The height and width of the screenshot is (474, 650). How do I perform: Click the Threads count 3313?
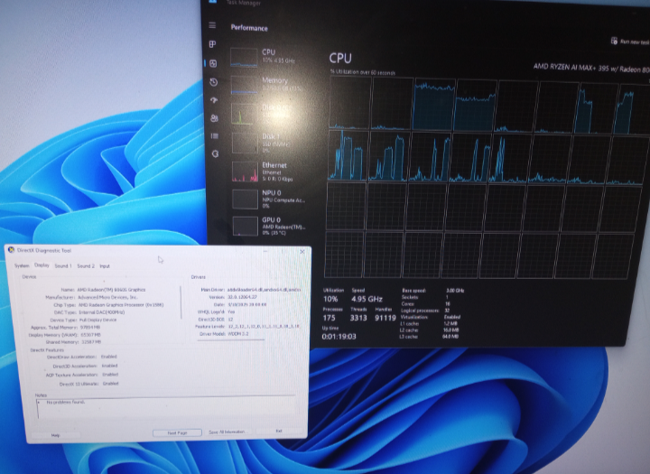coord(358,318)
